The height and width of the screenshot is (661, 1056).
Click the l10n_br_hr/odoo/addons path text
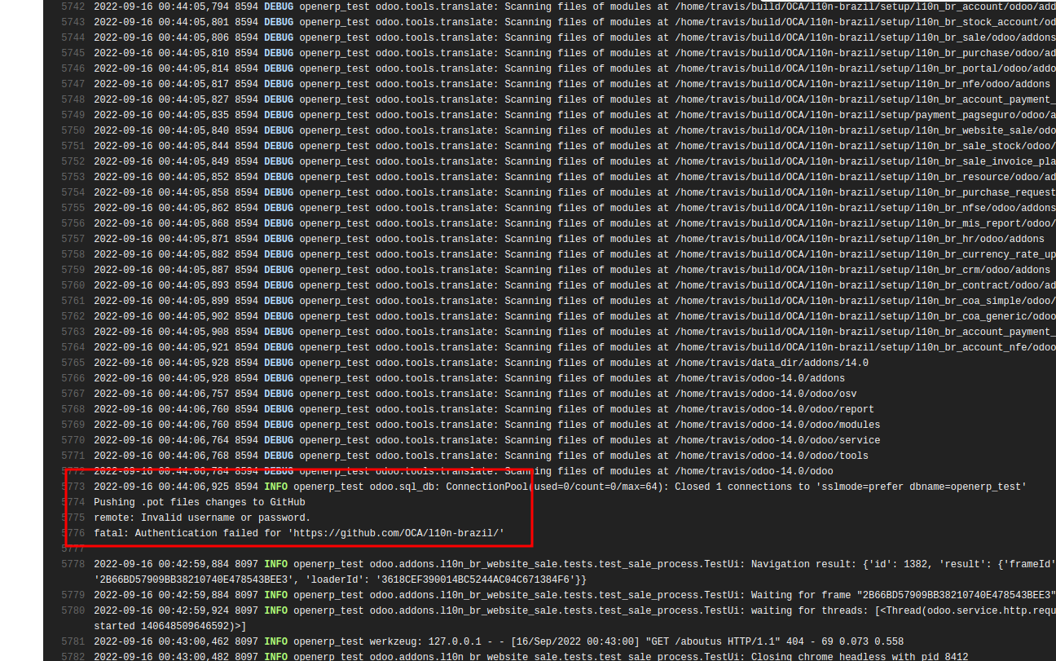point(860,239)
